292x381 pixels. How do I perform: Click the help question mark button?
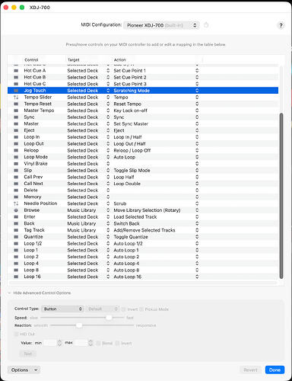coord(281,25)
